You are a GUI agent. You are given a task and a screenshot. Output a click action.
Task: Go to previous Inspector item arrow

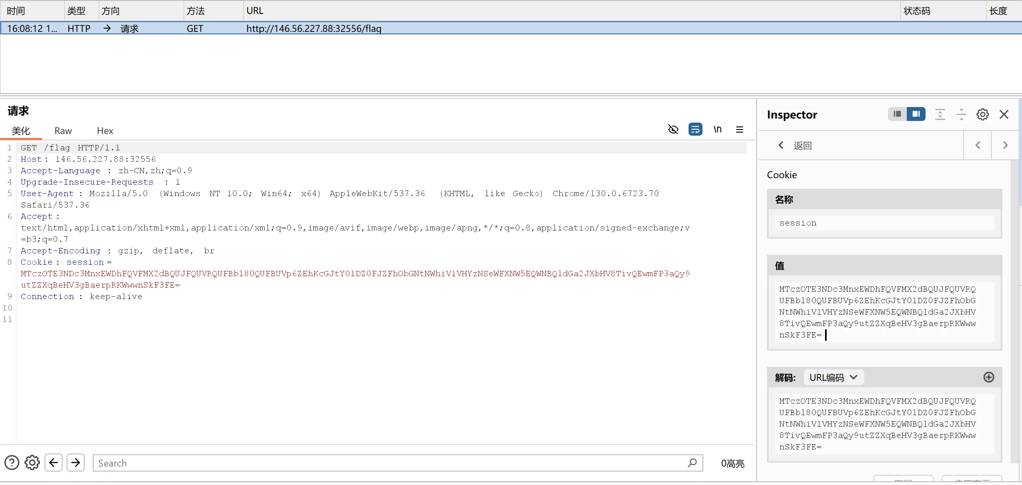point(977,145)
